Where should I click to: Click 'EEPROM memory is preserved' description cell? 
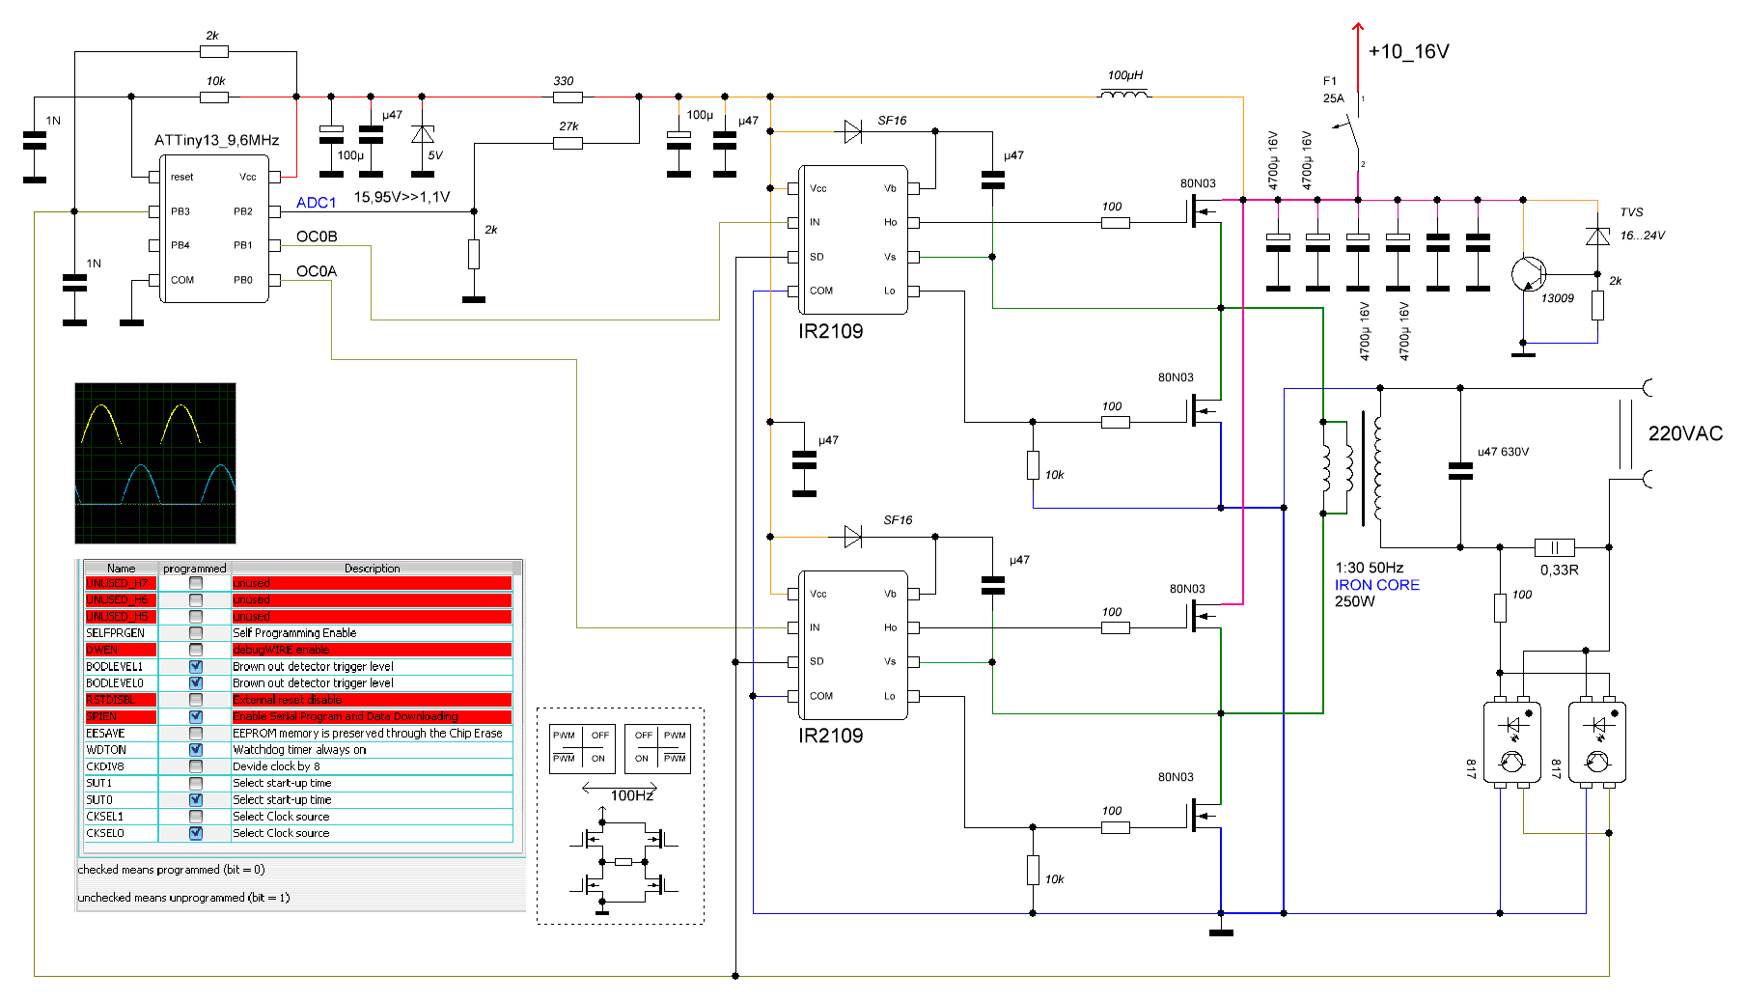pyautogui.click(x=373, y=733)
